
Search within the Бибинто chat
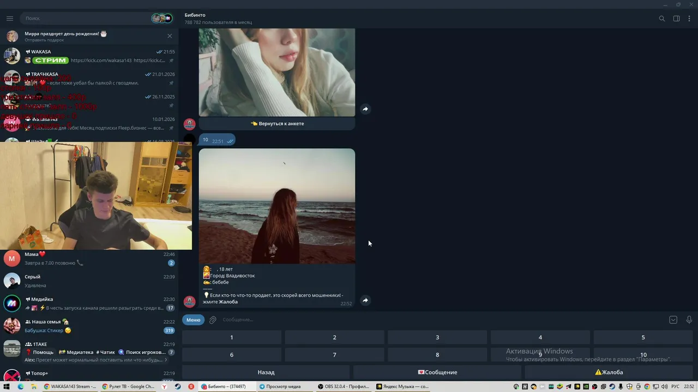[x=662, y=19]
